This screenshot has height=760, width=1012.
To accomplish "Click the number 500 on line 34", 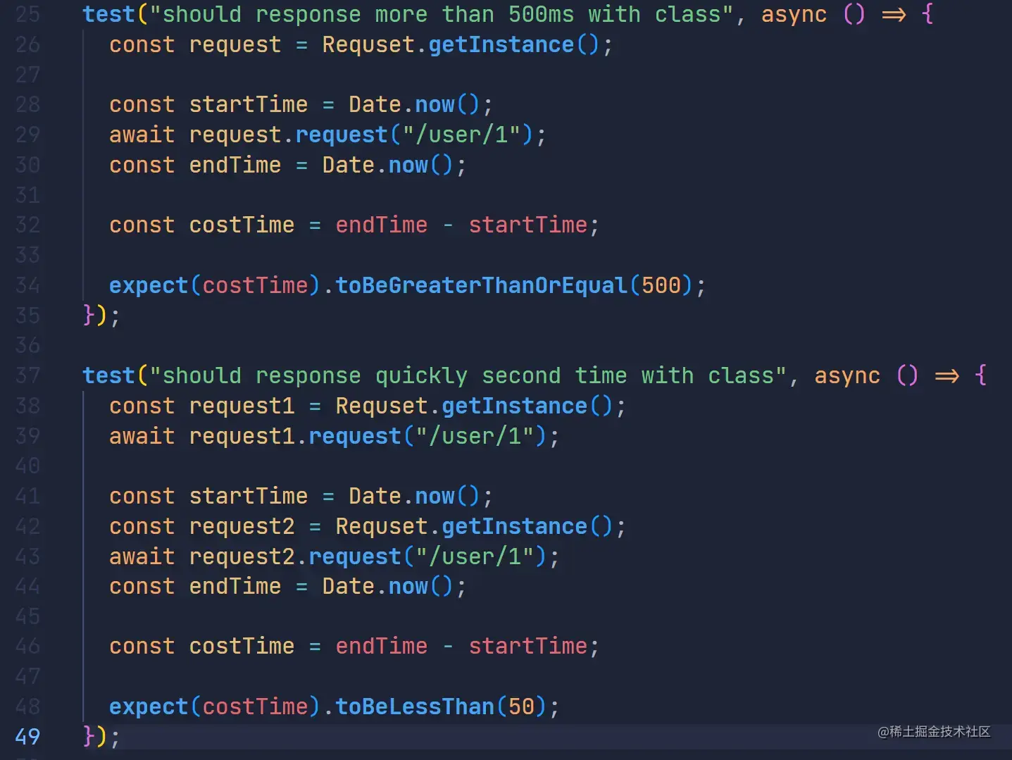I will [x=661, y=285].
